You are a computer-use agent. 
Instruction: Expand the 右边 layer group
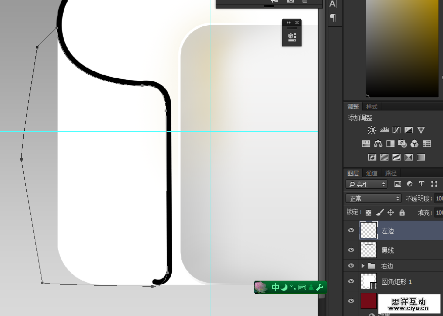click(363, 266)
